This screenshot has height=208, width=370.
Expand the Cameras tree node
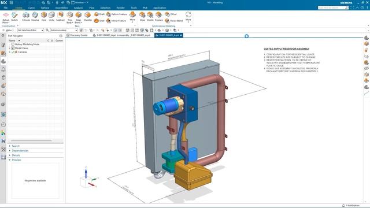pyautogui.click(x=10, y=52)
